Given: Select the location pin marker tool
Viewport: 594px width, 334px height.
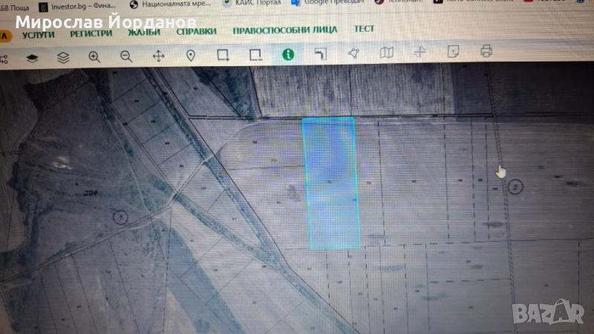Looking at the screenshot, I should click(190, 56).
